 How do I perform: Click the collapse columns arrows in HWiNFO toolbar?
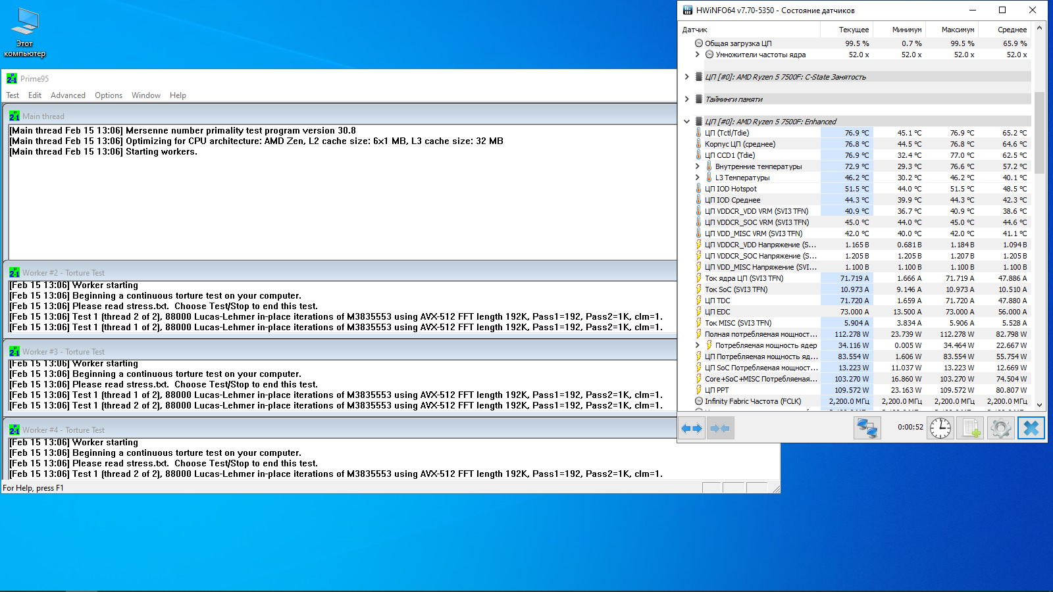pyautogui.click(x=720, y=428)
